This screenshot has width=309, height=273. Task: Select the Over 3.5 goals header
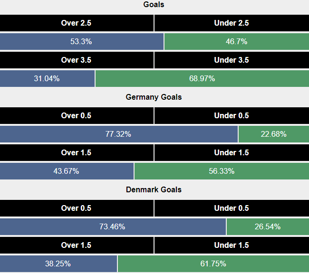(x=77, y=60)
